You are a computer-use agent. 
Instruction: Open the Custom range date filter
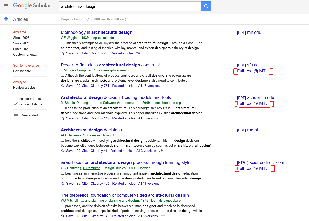point(25,54)
